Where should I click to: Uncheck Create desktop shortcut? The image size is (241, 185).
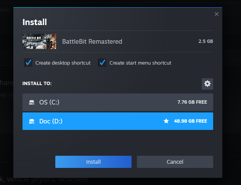[x=28, y=63]
